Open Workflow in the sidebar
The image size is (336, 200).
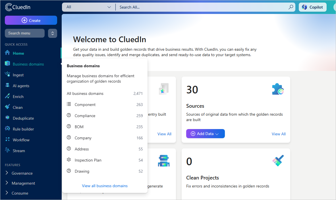pos(21,140)
